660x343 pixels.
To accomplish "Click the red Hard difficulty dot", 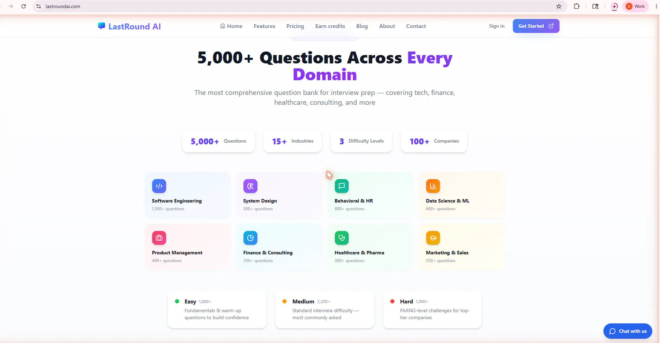I will [392, 301].
